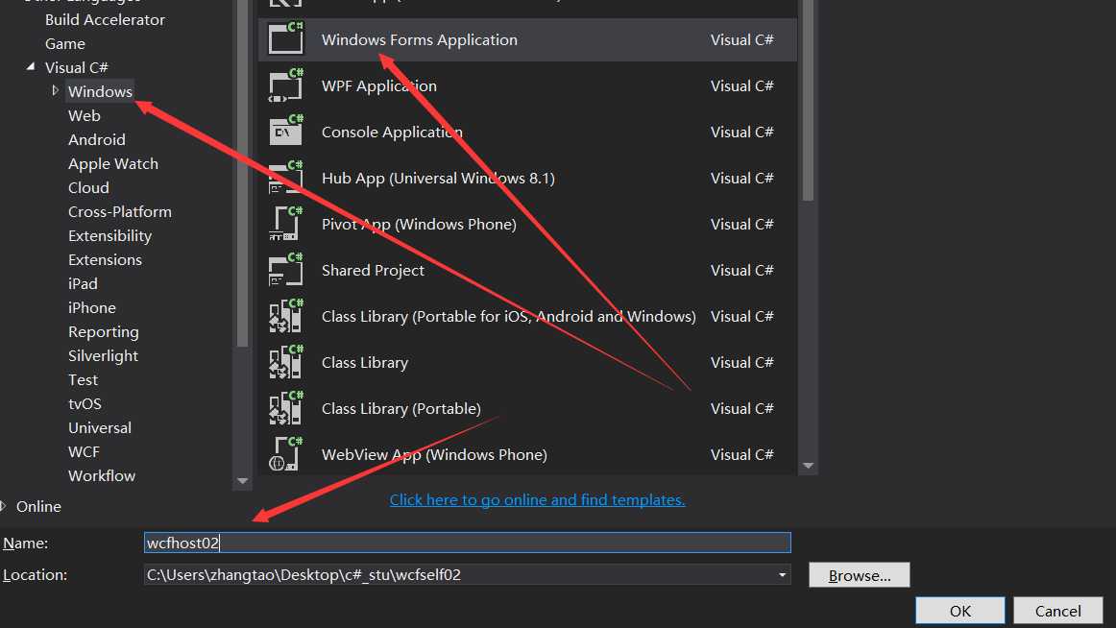
Task: Select the Windows category
Action: coord(100,92)
